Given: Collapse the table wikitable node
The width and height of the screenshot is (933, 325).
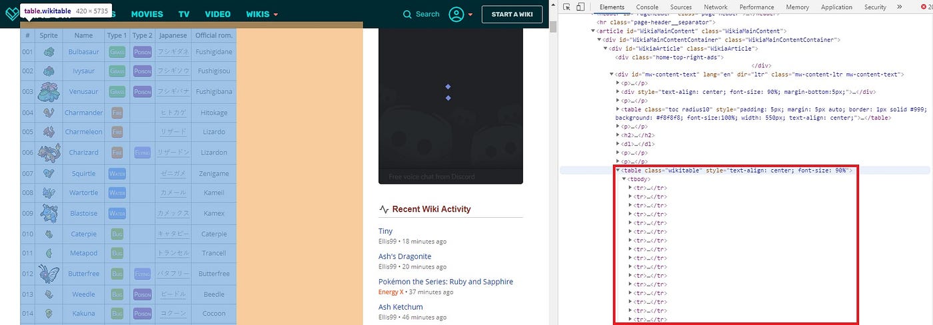Looking at the screenshot, I should pyautogui.click(x=618, y=170).
